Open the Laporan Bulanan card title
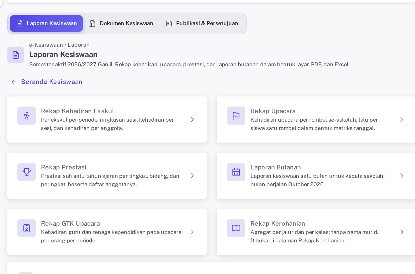This screenshot has height=274, width=415. click(276, 167)
